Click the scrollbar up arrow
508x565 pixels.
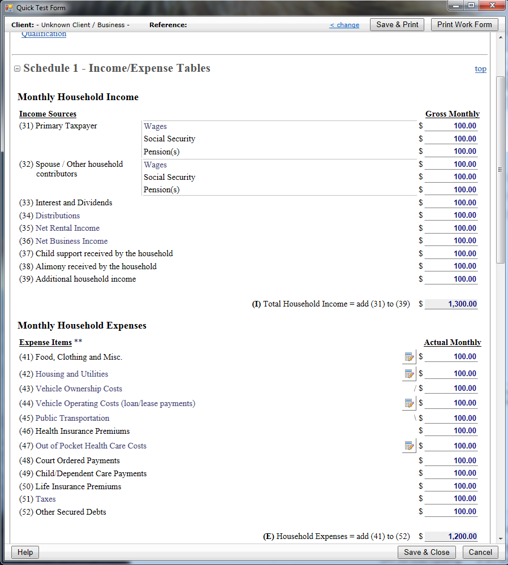pos(501,37)
